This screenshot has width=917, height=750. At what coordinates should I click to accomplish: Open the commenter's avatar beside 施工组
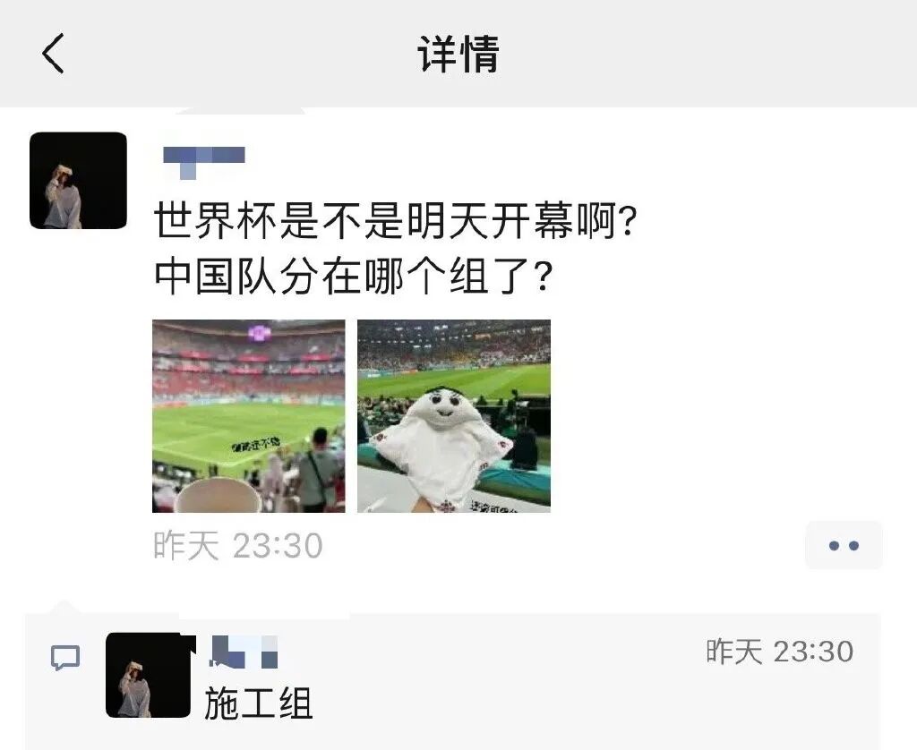pyautogui.click(x=149, y=675)
